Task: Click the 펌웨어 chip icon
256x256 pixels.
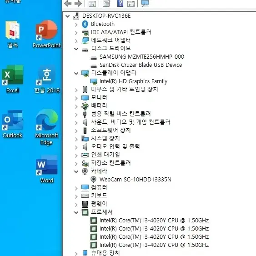Action: pyautogui.click(x=85, y=204)
